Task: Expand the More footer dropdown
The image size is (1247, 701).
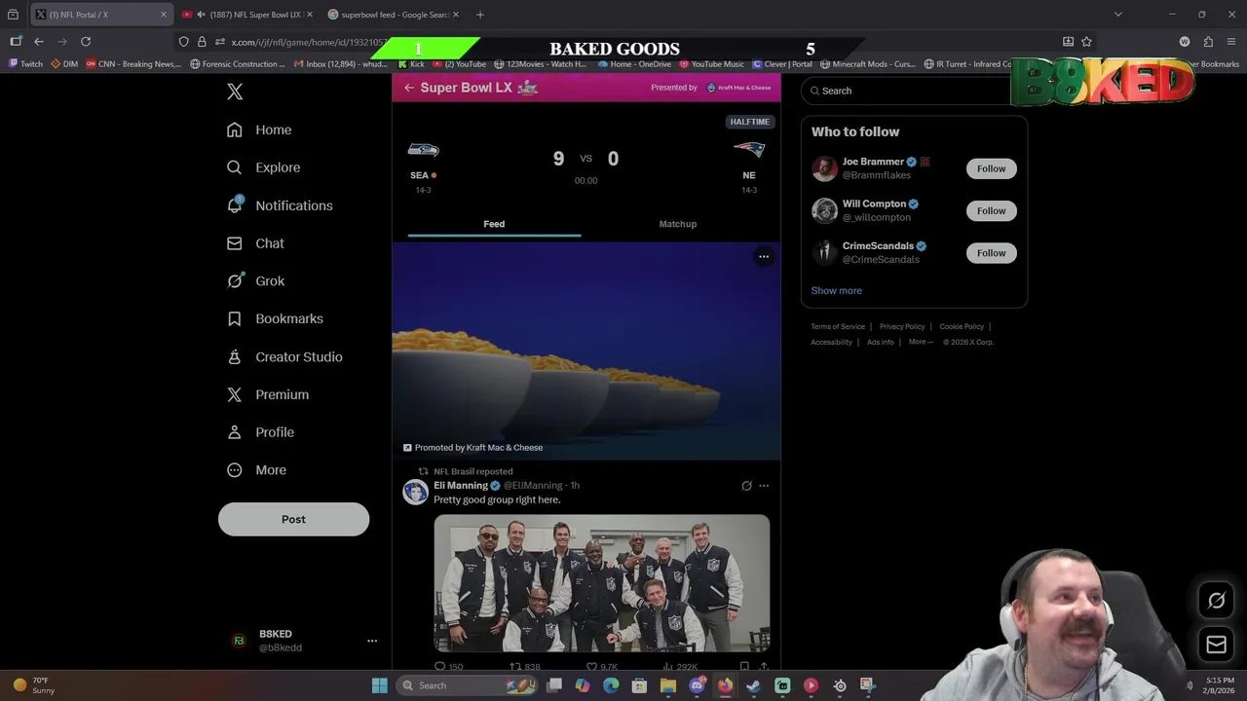Action: coord(921,343)
